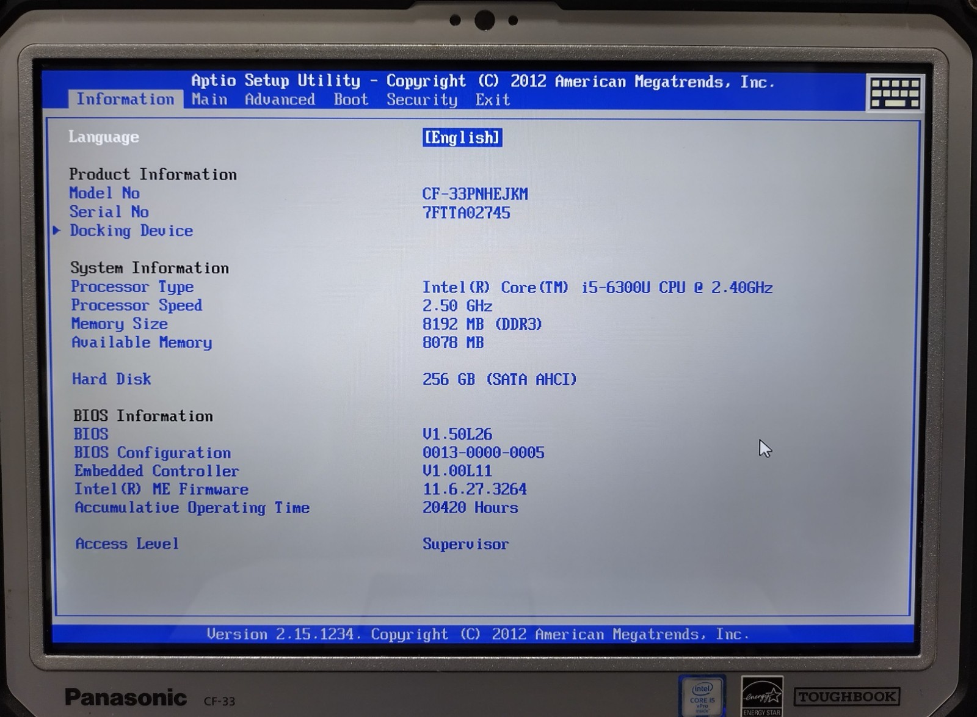This screenshot has height=717, width=977.
Task: Click the BIOS Information heading
Action: coord(143,416)
